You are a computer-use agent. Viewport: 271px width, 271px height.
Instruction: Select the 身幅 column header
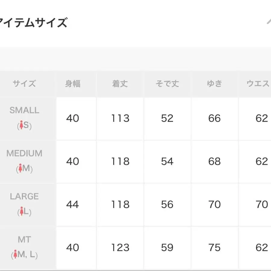pyautogui.click(x=73, y=84)
